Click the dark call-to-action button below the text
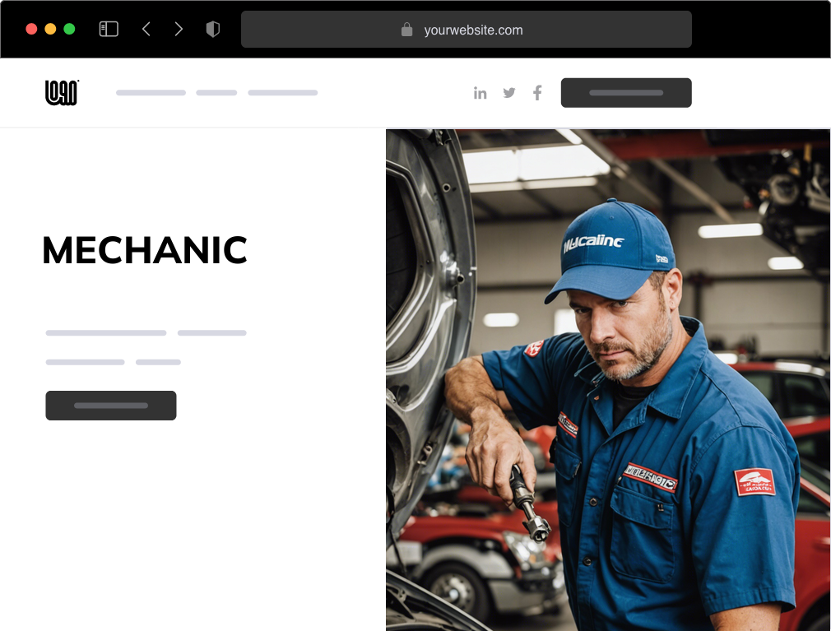The image size is (831, 631). coord(110,405)
